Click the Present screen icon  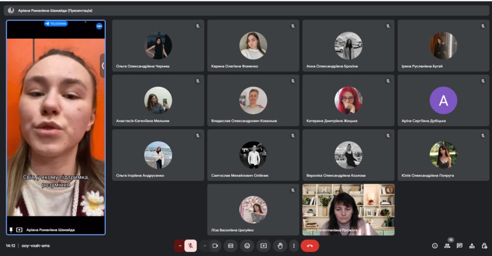tap(263, 246)
